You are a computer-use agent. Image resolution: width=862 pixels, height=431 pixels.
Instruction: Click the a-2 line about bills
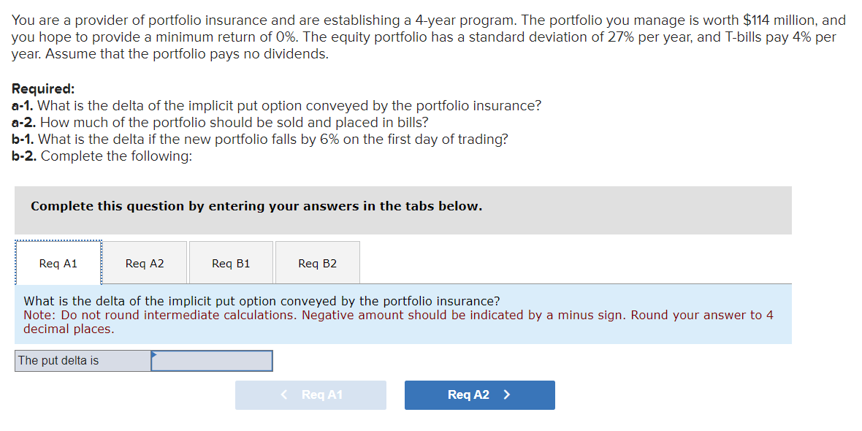click(220, 123)
